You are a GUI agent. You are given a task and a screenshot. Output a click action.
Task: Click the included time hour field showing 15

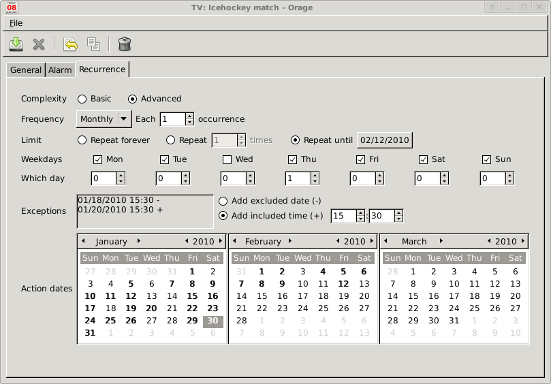tap(344, 216)
